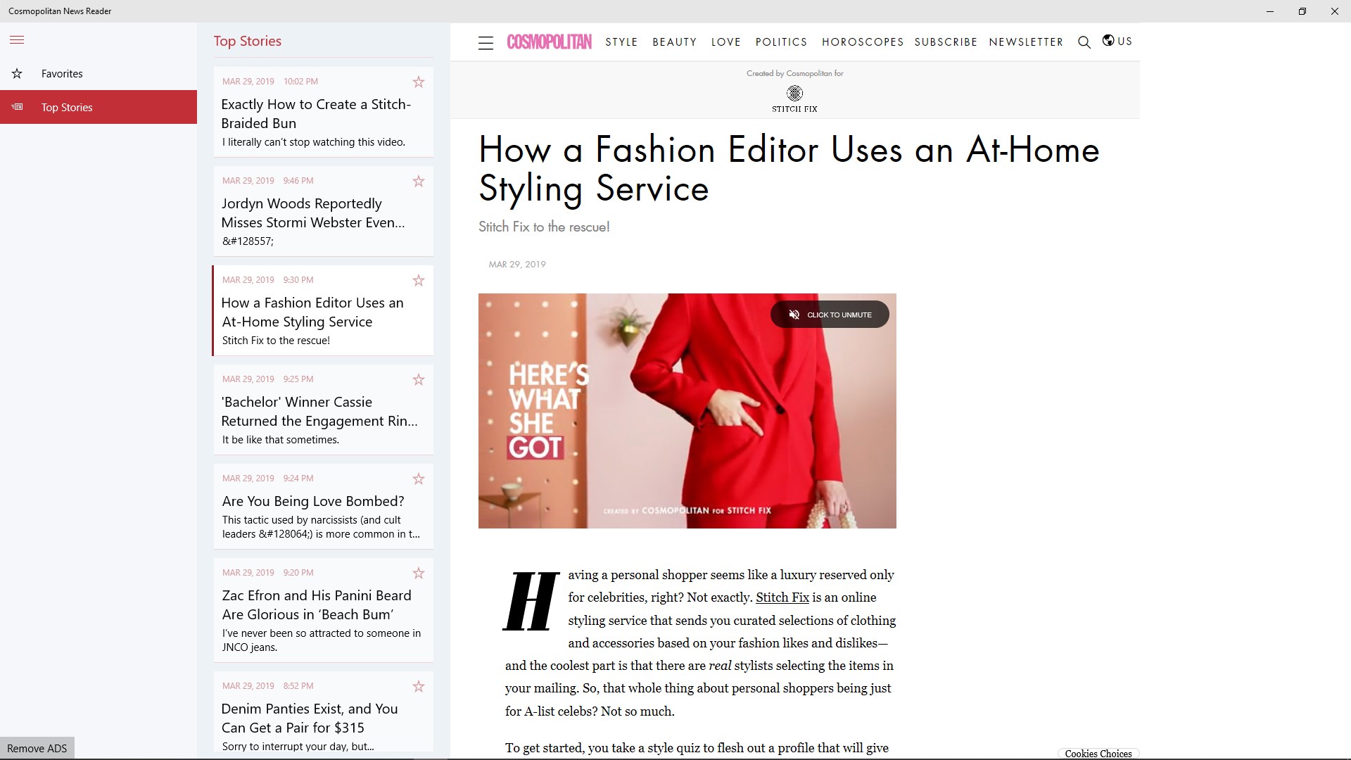Click the search magnifier icon
Screen dimensions: 1351x760
[1084, 42]
